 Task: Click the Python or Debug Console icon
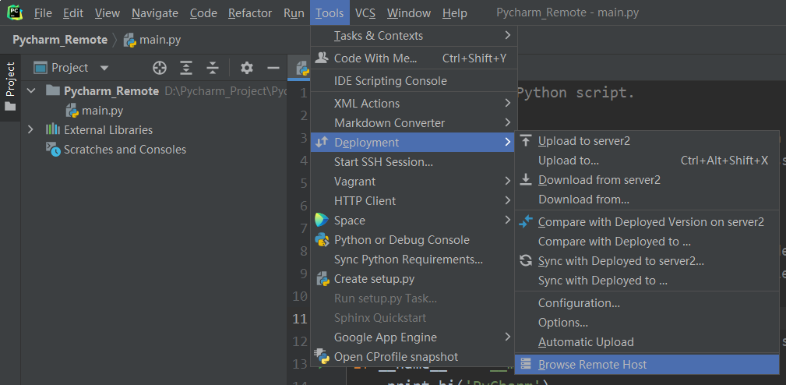pyautogui.click(x=321, y=239)
